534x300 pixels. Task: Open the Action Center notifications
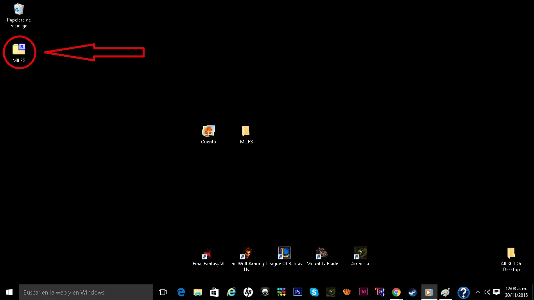496,292
